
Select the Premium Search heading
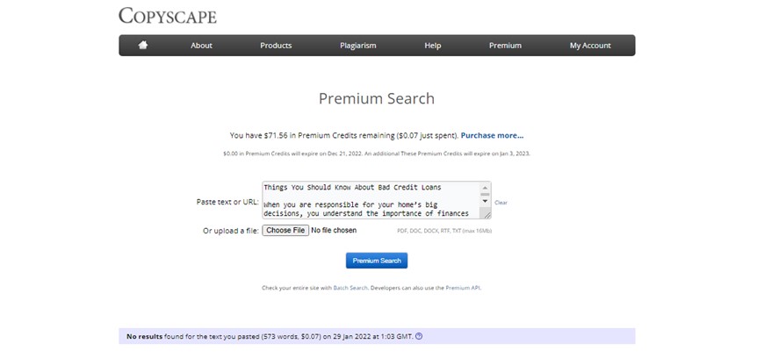[377, 98]
